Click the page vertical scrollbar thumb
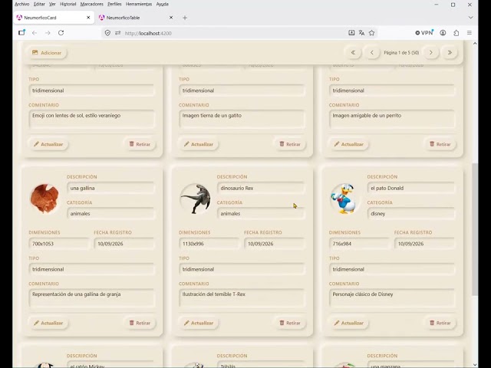The height and width of the screenshot is (368, 491). click(475, 229)
